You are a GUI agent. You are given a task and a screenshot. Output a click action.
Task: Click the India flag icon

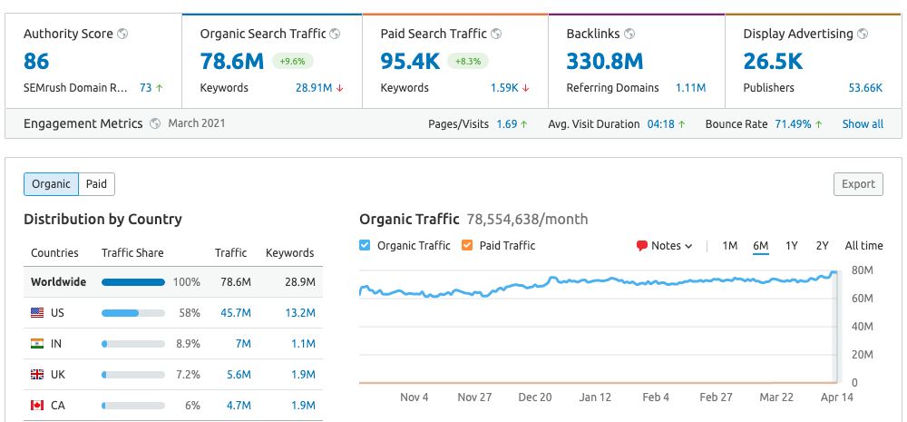click(37, 343)
